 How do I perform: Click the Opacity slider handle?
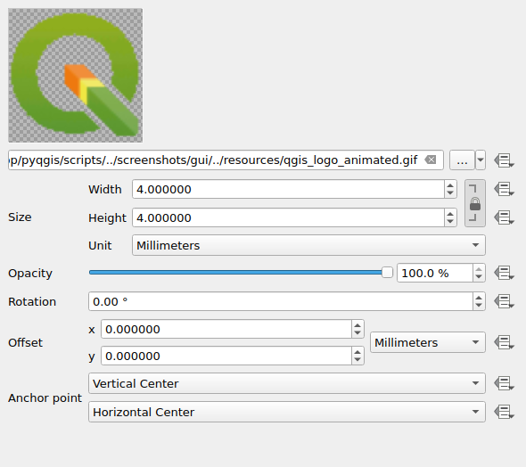(x=387, y=273)
